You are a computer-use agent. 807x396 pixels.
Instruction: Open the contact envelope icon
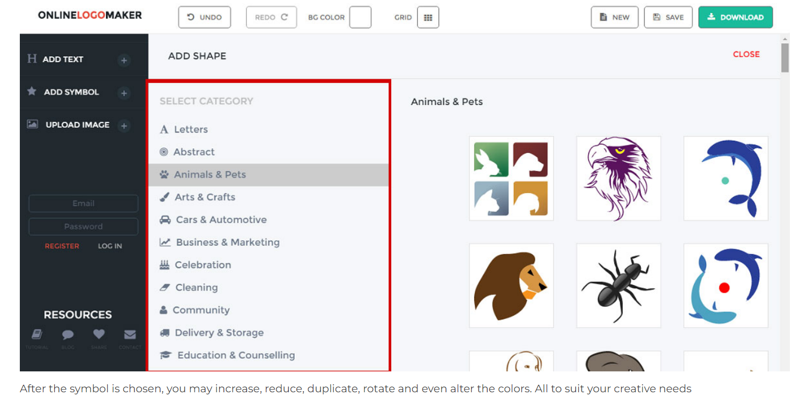click(130, 335)
